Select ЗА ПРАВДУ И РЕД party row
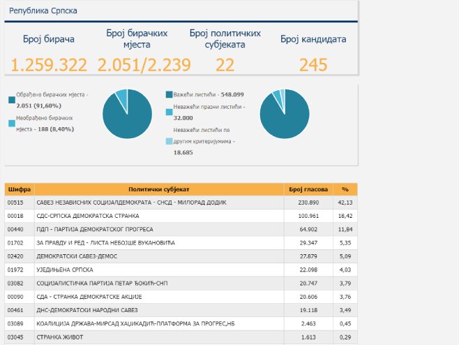This screenshot has height=345, width=459. [x=181, y=243]
